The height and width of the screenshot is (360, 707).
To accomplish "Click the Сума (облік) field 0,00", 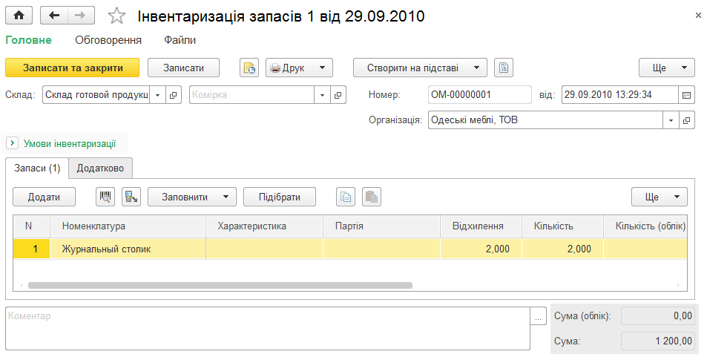I will [658, 315].
